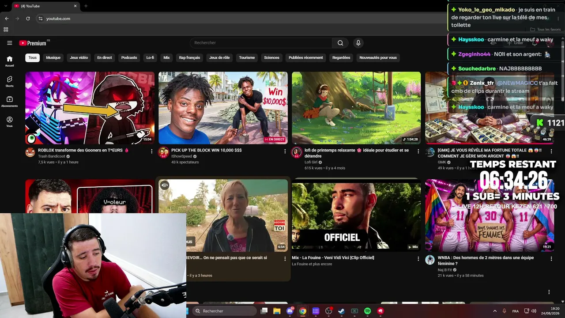The image size is (565, 318).
Task: Open Mix - La Fouine Veni Vidi Vici title
Action: [x=333, y=257]
